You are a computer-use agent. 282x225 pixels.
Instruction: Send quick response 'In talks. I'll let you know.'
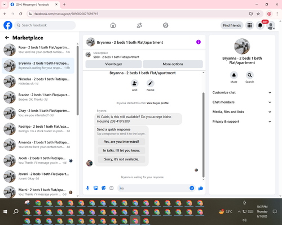click(121, 150)
